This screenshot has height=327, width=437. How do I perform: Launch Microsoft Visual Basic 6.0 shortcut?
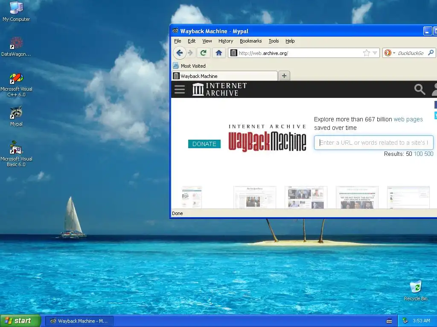pos(16,154)
